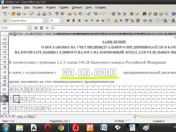
Task: Open Styles and Formatting icon
Action: click(x=5, y=21)
